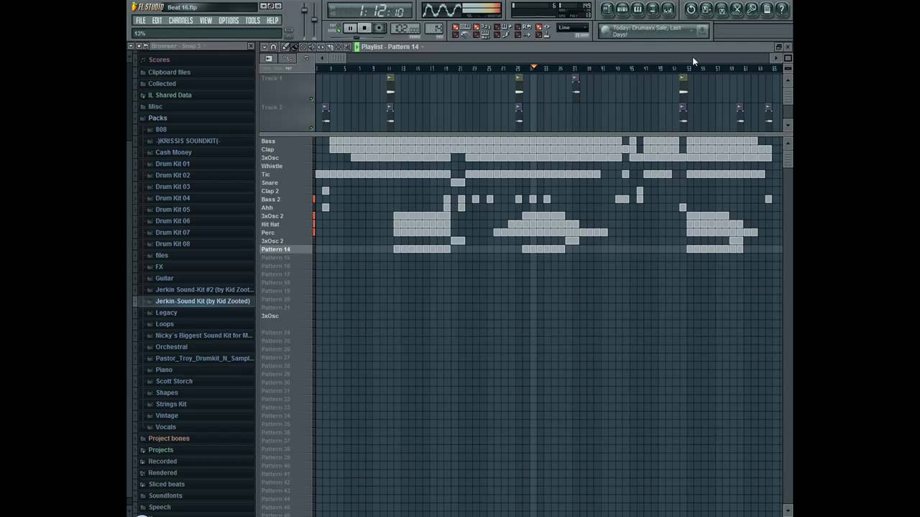Click the browser header camera snapshot icon

click(x=139, y=46)
